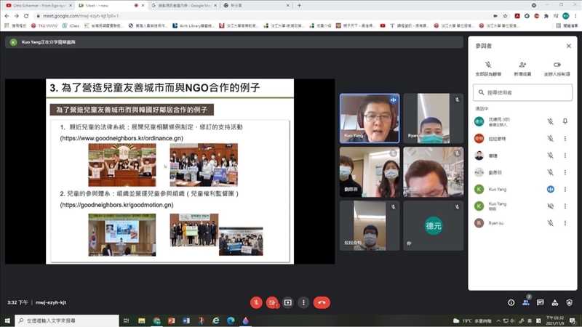The height and width of the screenshot is (327, 582).
Task: Click the add people button
Action: (522, 68)
